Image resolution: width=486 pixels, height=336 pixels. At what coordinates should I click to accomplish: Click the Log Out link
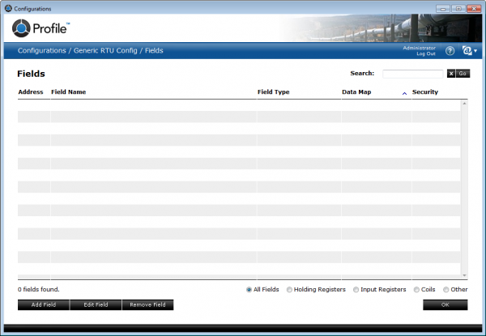[426, 54]
